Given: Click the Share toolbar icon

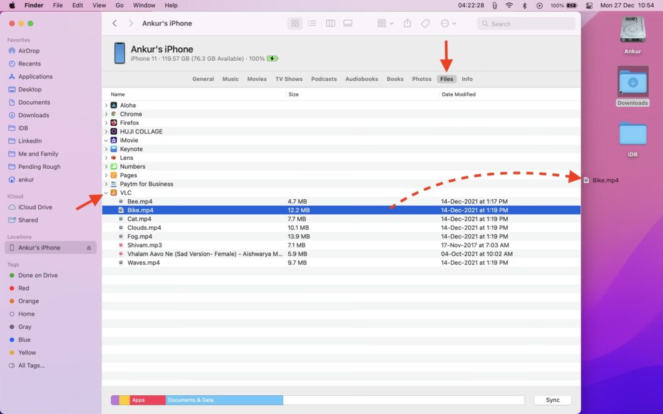Looking at the screenshot, I should pos(407,23).
